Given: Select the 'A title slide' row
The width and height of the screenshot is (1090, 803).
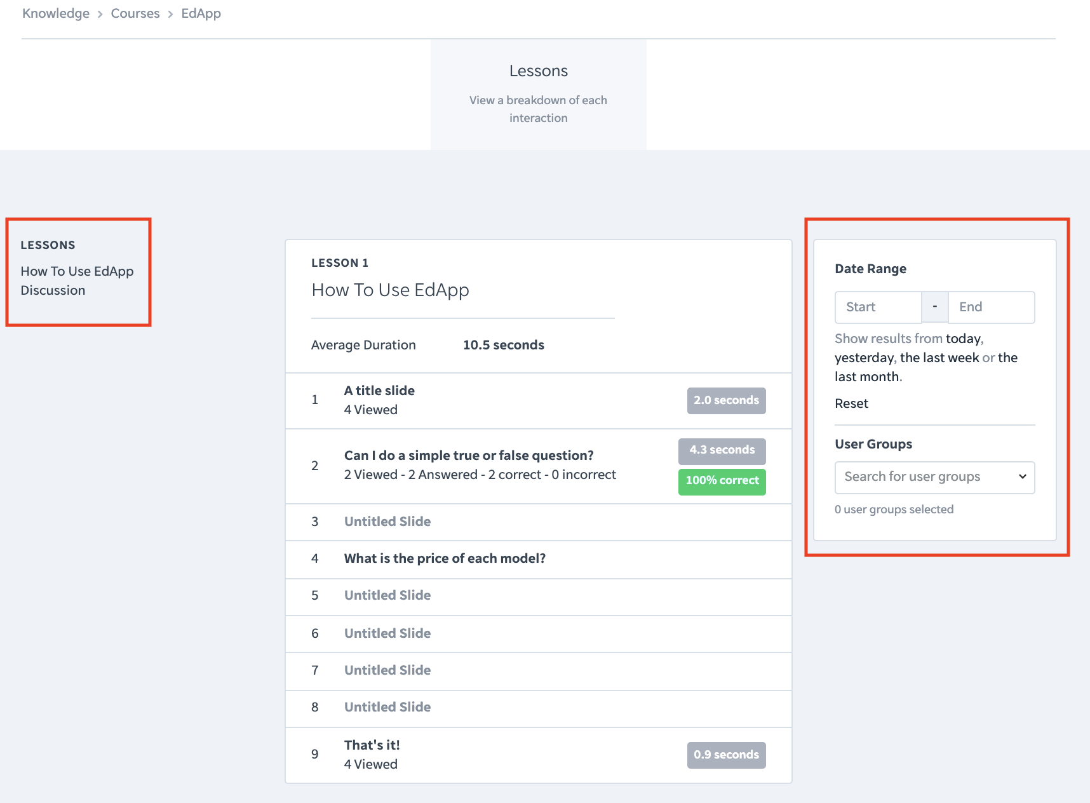Looking at the screenshot, I should pyautogui.click(x=539, y=401).
